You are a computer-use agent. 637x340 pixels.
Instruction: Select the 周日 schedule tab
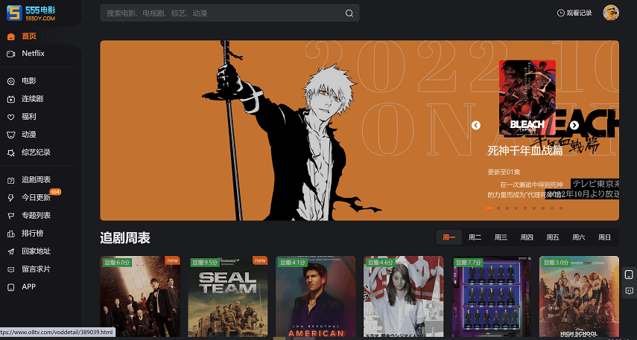pyautogui.click(x=604, y=237)
